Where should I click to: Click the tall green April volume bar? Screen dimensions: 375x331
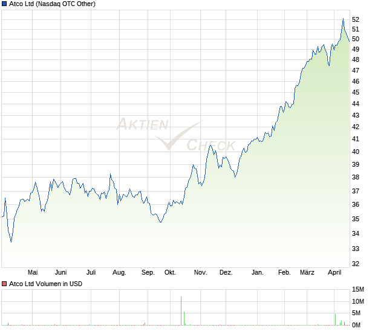(x=335, y=319)
